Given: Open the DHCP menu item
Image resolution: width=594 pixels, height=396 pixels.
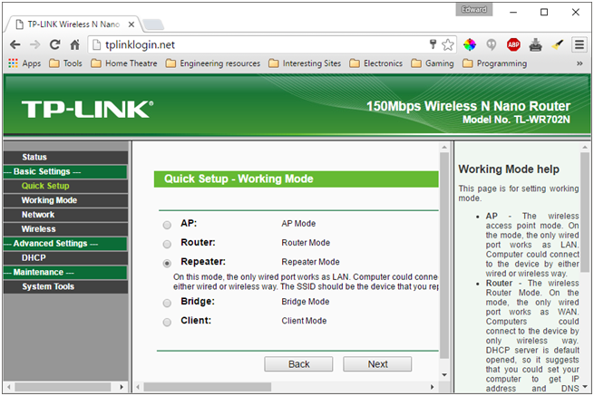Looking at the screenshot, I should tap(65, 258).
